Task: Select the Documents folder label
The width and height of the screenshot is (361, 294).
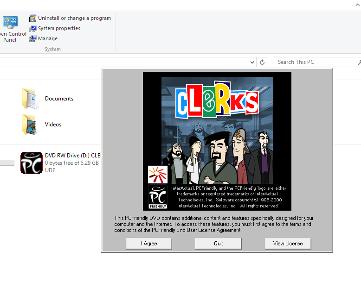Action: (59, 99)
